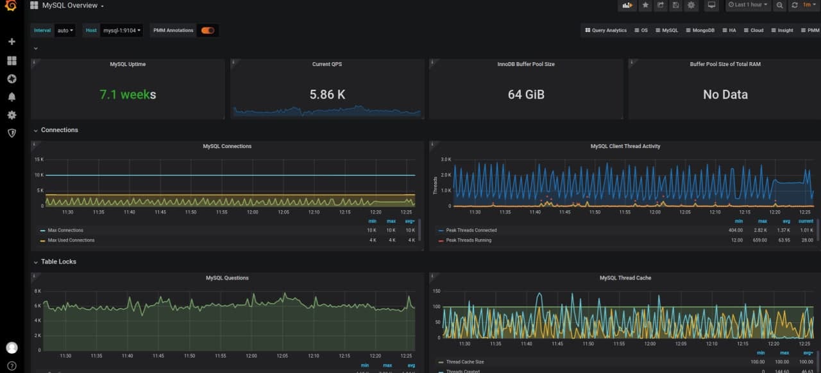Open the OS dashboards menu

(641, 30)
